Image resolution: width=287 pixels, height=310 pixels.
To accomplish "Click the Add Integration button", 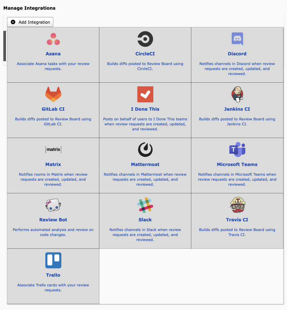I will coord(30,22).
